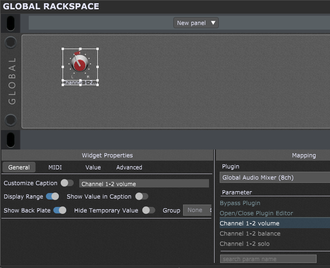Enable Show Value in Caption
Image resolution: width=330 pixels, height=268 pixels.
click(x=141, y=196)
